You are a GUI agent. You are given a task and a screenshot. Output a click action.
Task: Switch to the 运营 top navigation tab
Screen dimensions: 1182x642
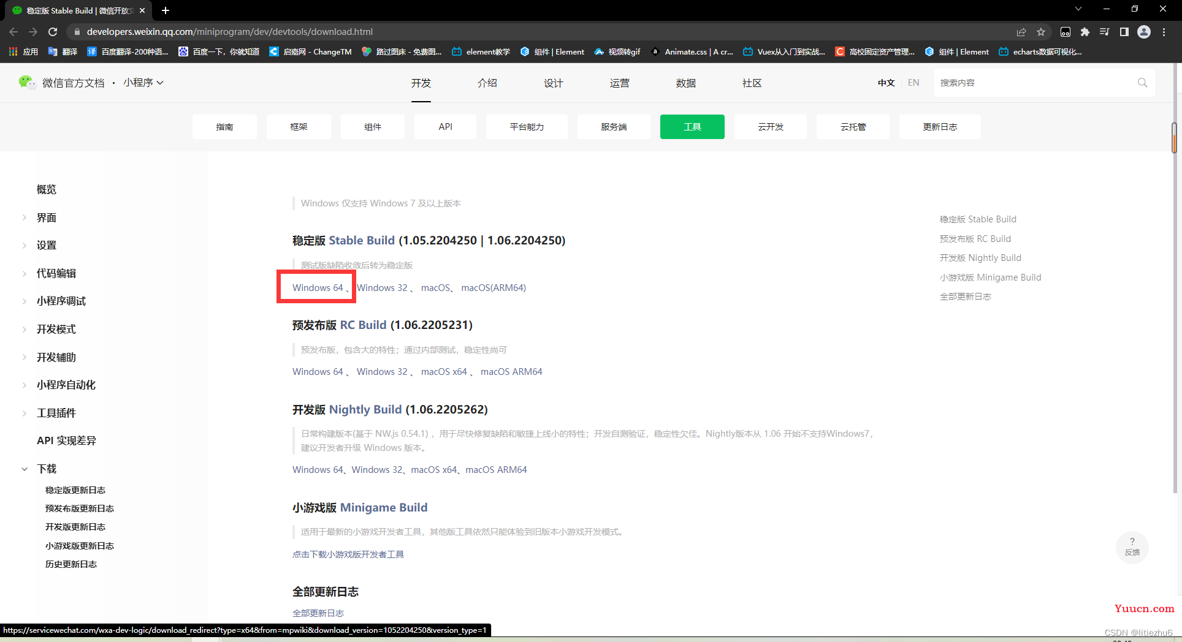coord(620,83)
